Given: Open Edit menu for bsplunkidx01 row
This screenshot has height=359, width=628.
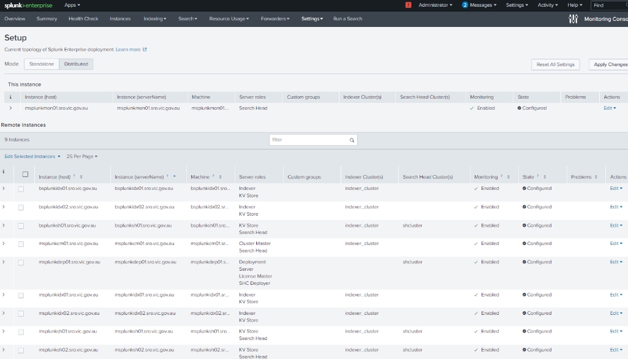Looking at the screenshot, I should coord(616,188).
